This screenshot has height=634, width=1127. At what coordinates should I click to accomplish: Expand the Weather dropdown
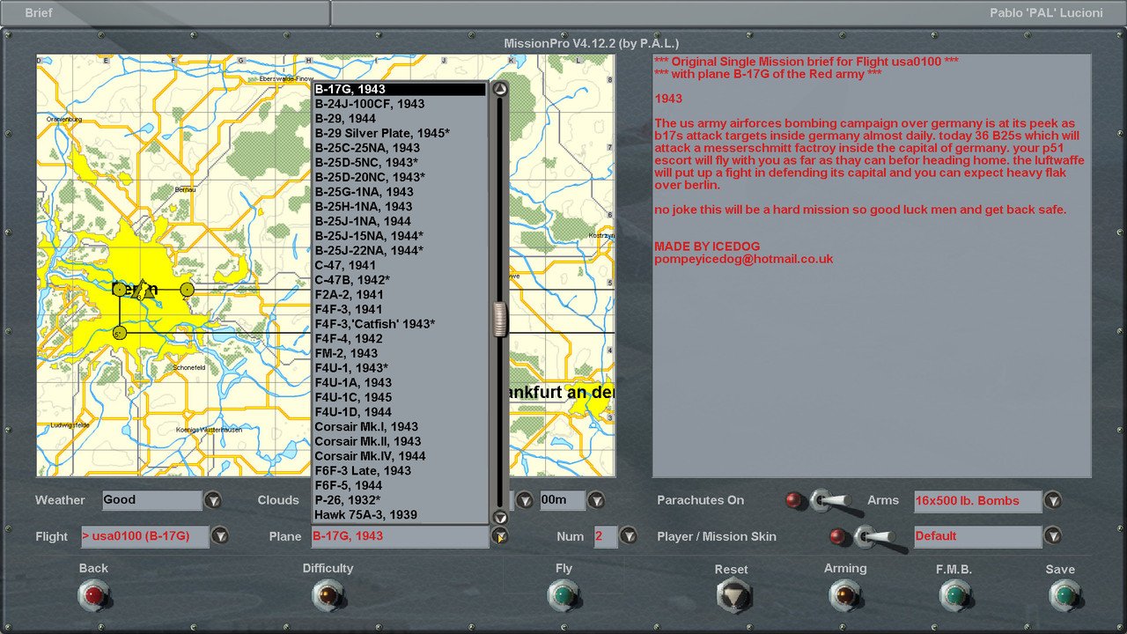(213, 501)
